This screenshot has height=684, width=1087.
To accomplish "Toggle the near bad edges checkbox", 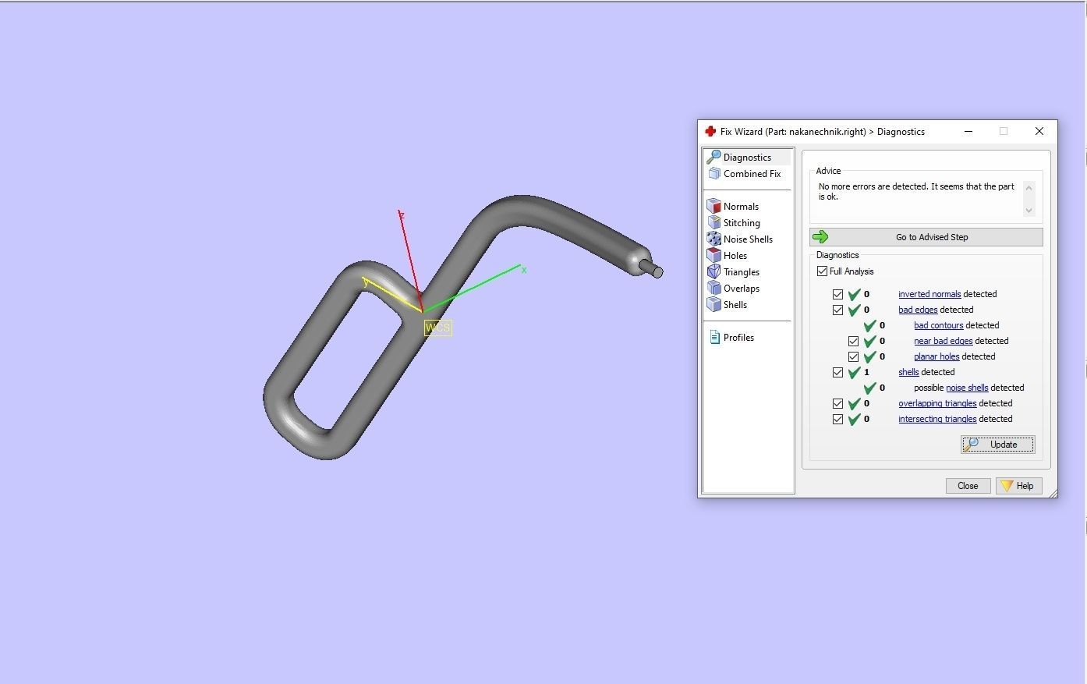I will 853,342.
